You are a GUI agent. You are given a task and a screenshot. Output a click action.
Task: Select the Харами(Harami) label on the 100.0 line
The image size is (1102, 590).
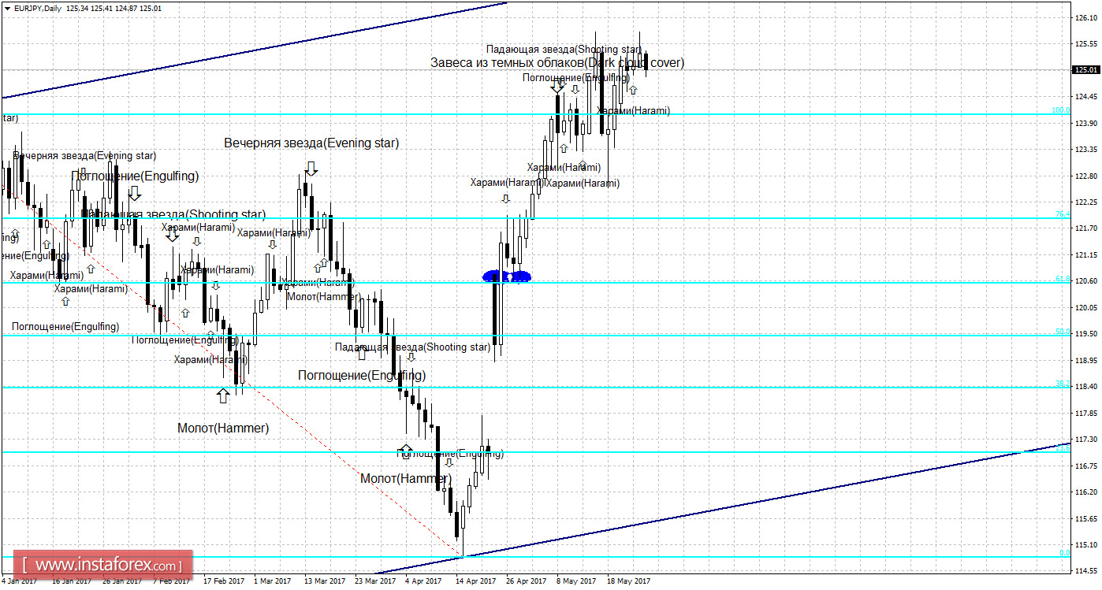pos(633,111)
